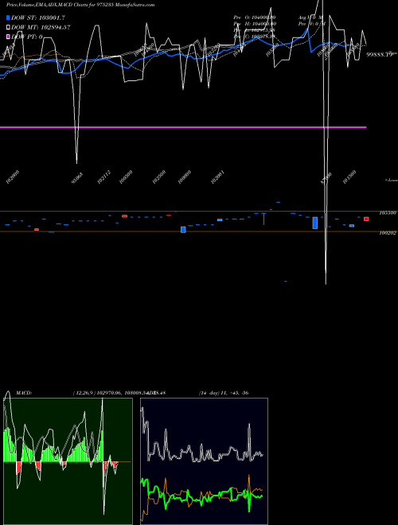The height and width of the screenshot is (525, 398).
Task: Click the white DOW MT legend swatch
Action: (8, 27)
